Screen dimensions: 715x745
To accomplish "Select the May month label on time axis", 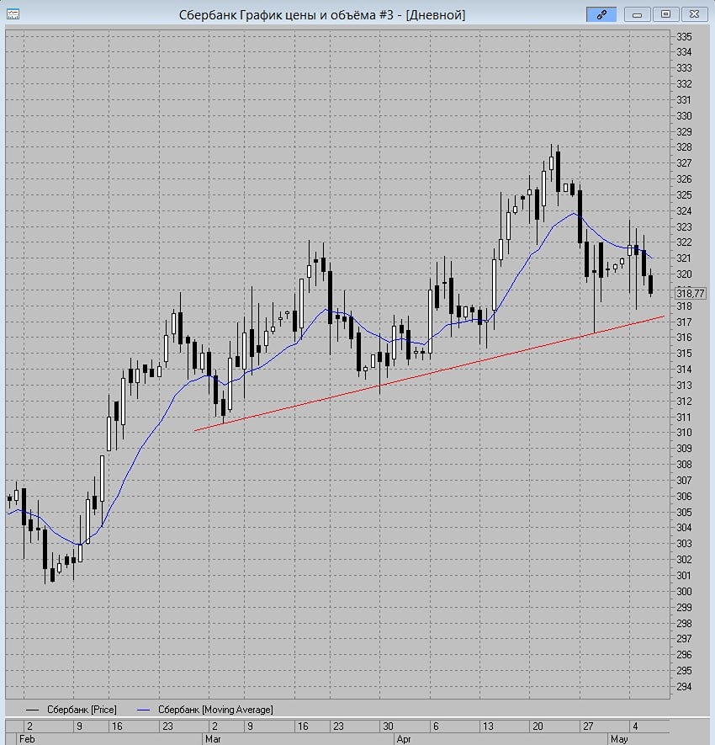I will [x=619, y=739].
